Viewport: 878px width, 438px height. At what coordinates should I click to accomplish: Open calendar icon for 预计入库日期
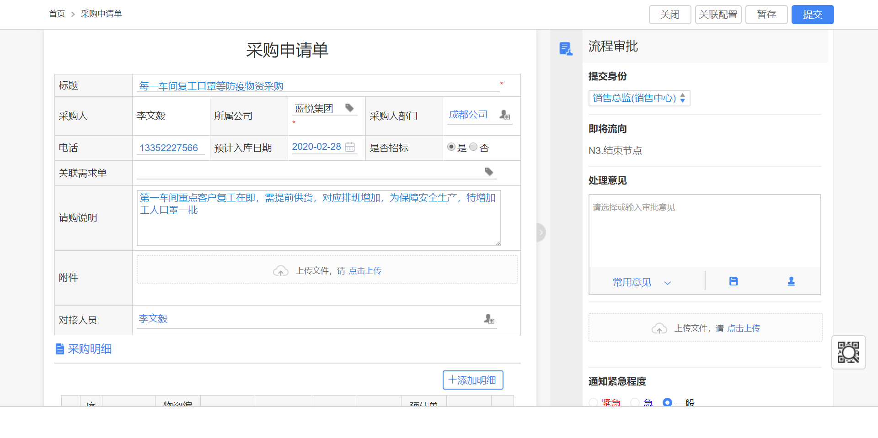click(350, 147)
